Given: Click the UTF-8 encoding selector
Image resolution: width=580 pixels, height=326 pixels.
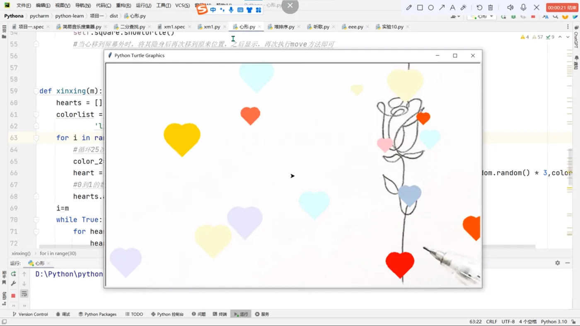Looking at the screenshot, I should click(508, 321).
